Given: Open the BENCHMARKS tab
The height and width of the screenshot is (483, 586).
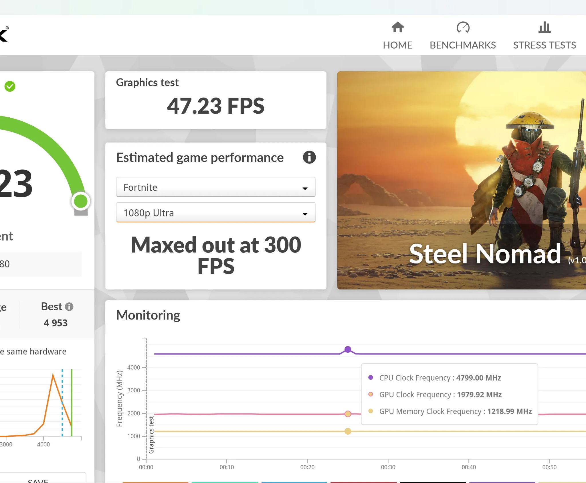Looking at the screenshot, I should 463,36.
